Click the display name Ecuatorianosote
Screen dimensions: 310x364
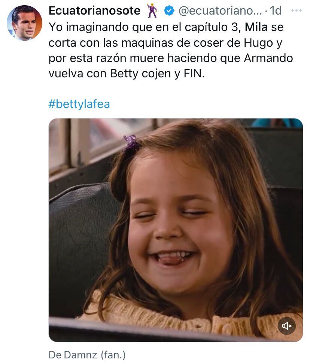[94, 11]
